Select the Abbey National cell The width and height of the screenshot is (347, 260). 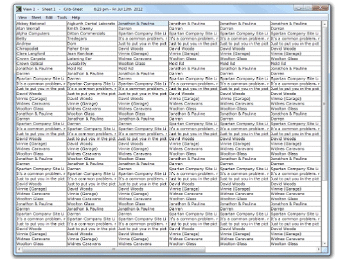point(41,24)
